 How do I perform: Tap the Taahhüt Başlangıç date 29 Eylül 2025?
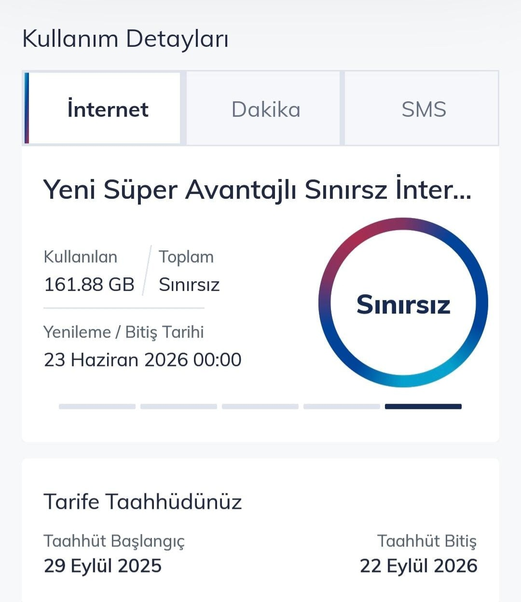click(103, 566)
